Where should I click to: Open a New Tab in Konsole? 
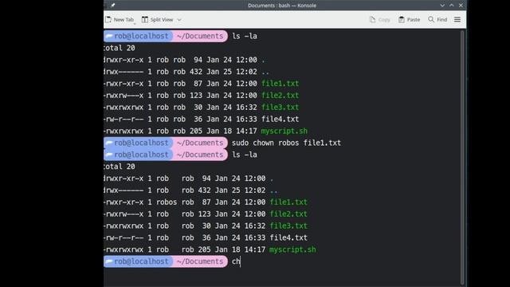click(120, 19)
